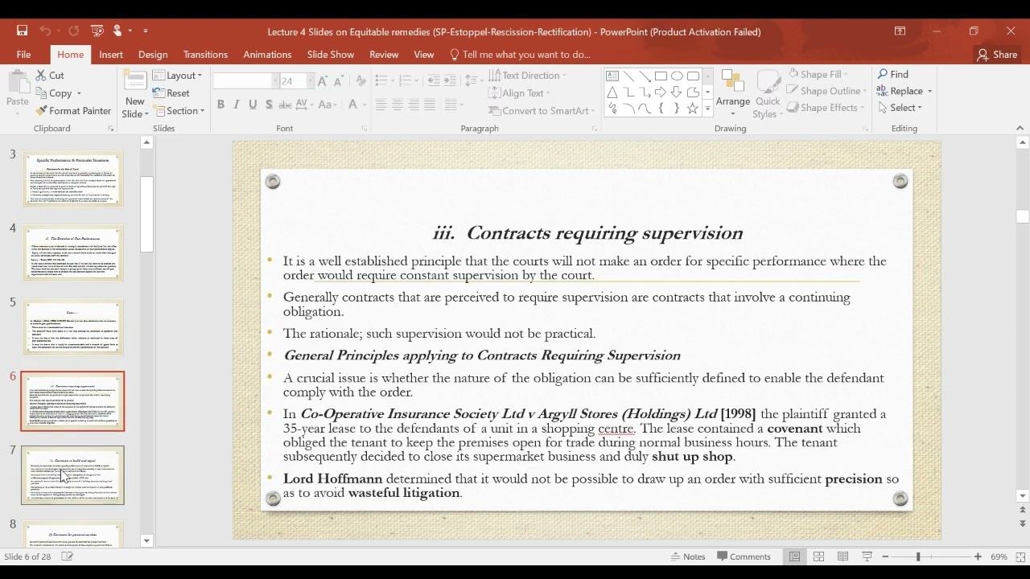
Task: Clear all formatting from the text
Action: click(x=360, y=81)
